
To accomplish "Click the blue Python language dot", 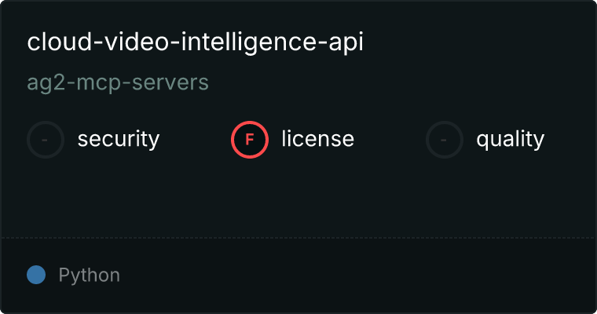I will pos(36,275).
